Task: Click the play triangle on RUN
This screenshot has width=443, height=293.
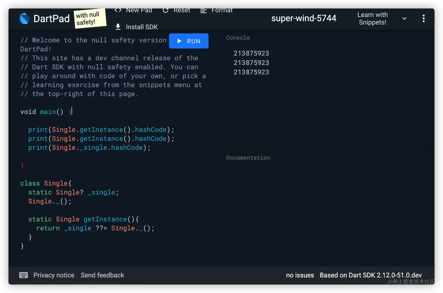Action: (x=179, y=41)
